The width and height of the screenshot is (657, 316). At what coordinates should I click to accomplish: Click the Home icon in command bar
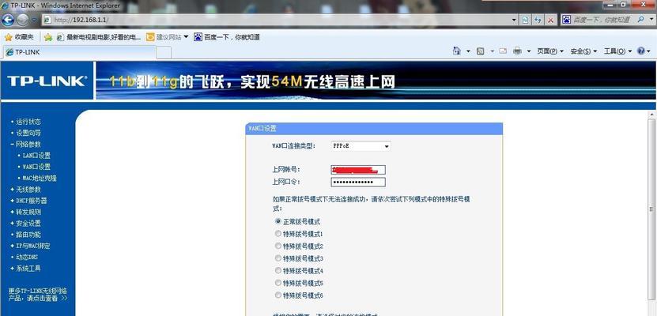pos(457,51)
